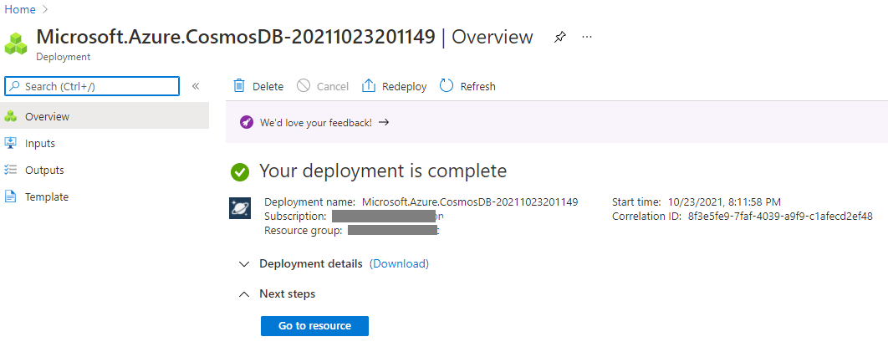Open the We'd love your feedback link
Screen dimensions: 888x352
click(316, 122)
